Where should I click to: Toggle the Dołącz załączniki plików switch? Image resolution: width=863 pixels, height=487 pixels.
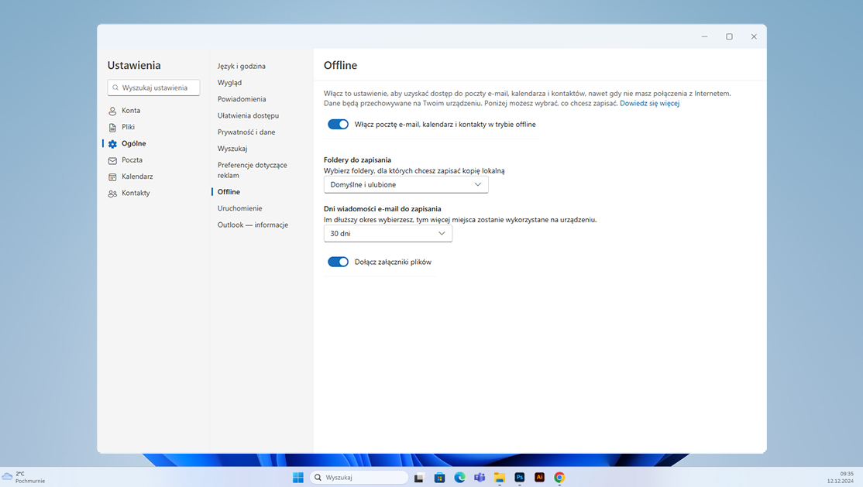pos(338,262)
